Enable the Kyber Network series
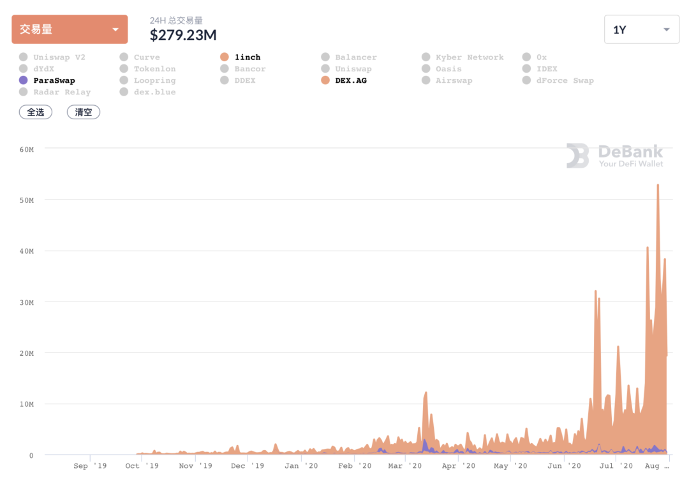This screenshot has height=482, width=689. point(463,57)
